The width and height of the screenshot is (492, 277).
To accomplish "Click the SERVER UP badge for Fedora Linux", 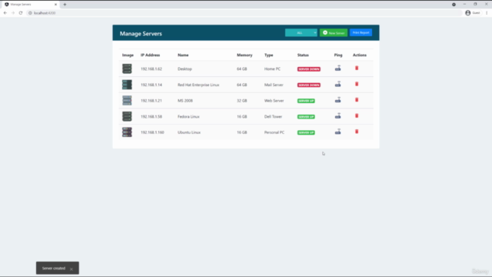I will point(306,116).
